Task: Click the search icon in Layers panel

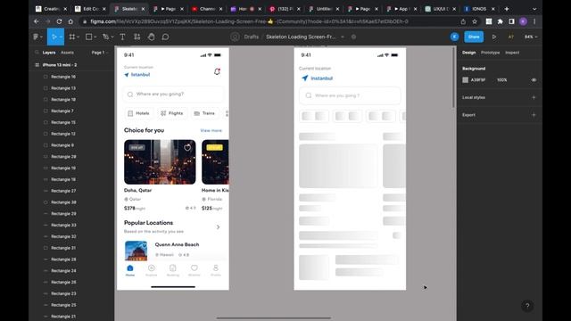Action: pos(37,53)
